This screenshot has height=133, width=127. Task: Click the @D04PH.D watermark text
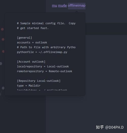114,127
